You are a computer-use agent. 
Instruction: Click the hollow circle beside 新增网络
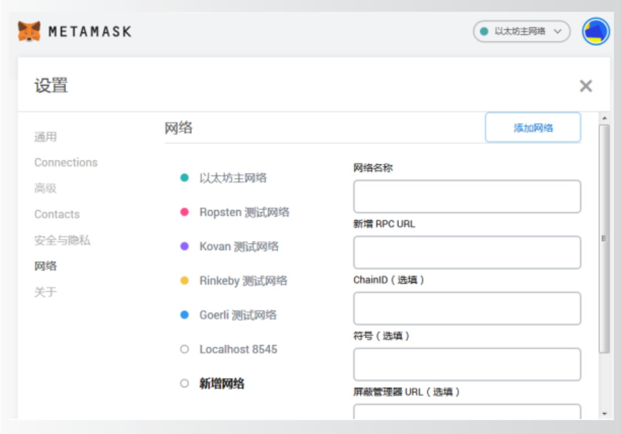[184, 383]
